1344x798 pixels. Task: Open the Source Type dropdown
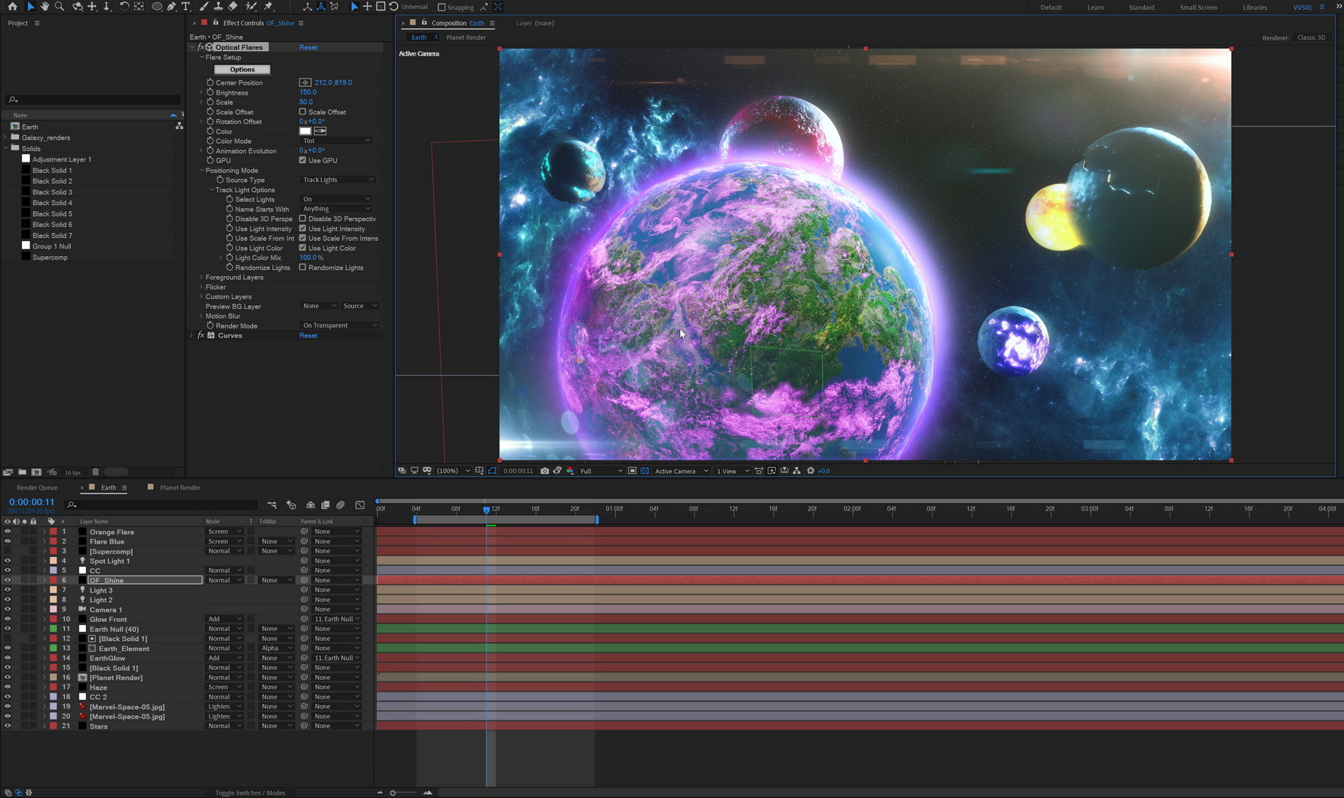tap(338, 180)
